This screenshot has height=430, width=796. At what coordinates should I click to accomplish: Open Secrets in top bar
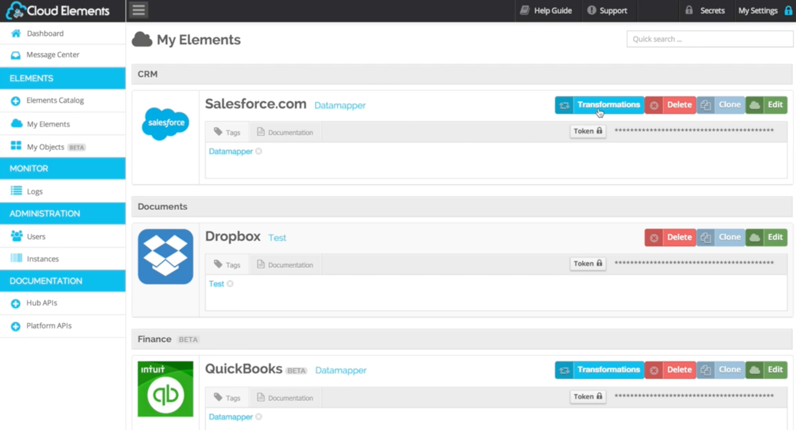705,10
